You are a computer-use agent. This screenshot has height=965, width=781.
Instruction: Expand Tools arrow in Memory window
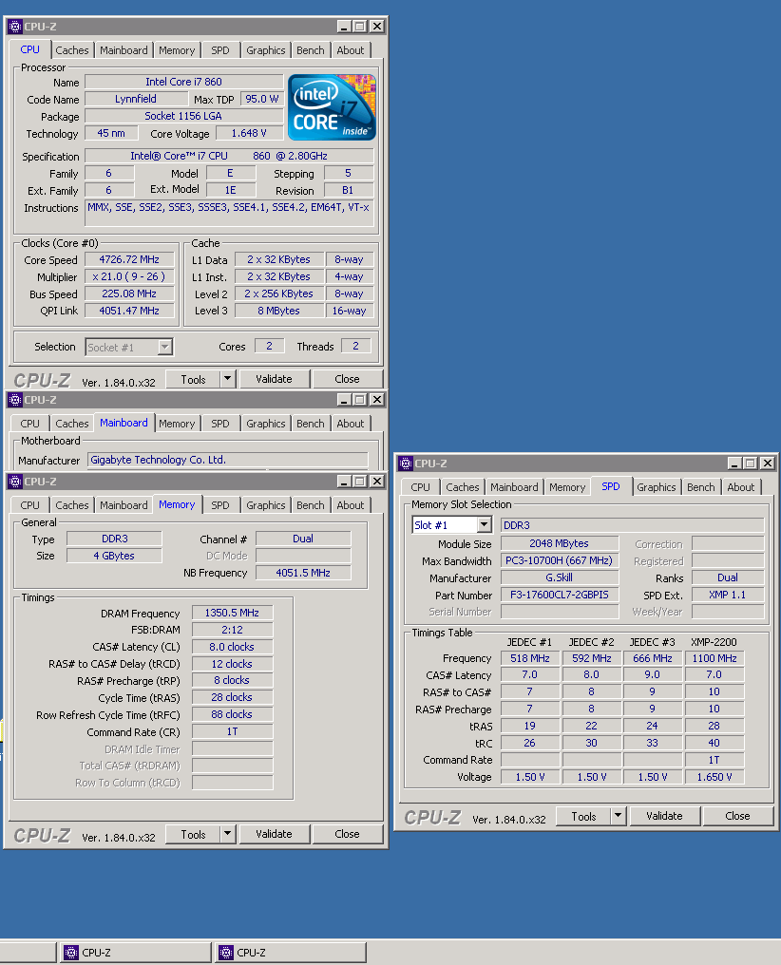(x=228, y=834)
